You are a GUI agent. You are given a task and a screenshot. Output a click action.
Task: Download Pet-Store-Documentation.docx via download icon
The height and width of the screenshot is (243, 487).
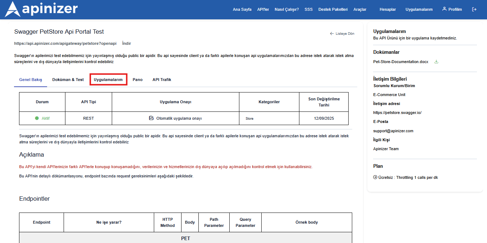click(x=436, y=62)
